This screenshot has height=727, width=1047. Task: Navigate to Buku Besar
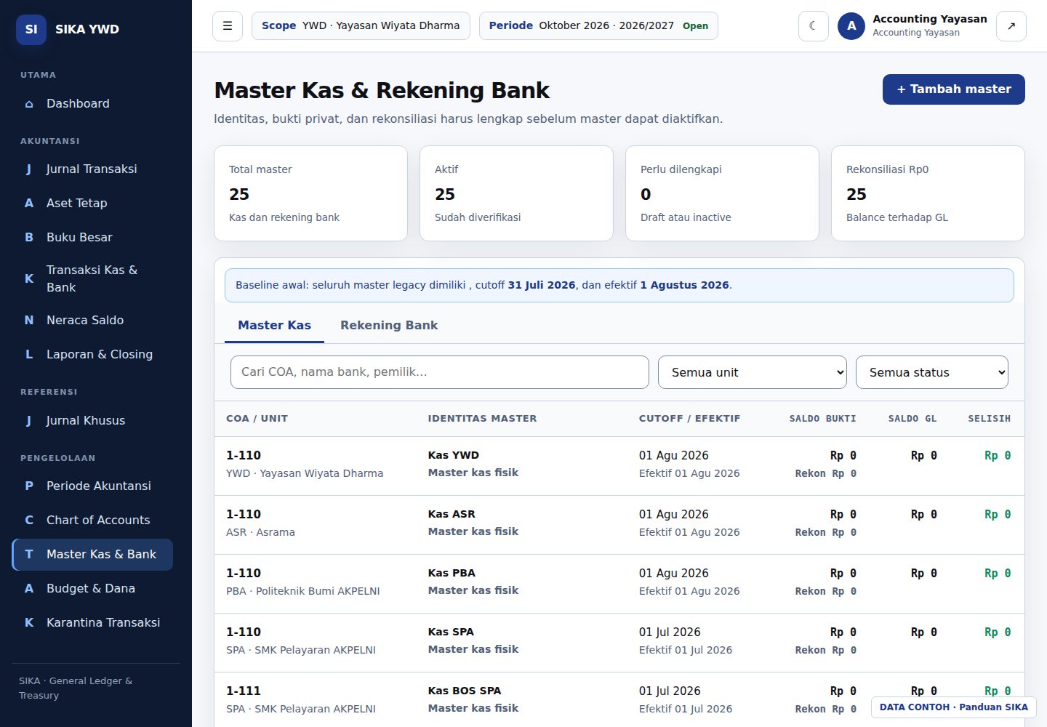(x=92, y=237)
